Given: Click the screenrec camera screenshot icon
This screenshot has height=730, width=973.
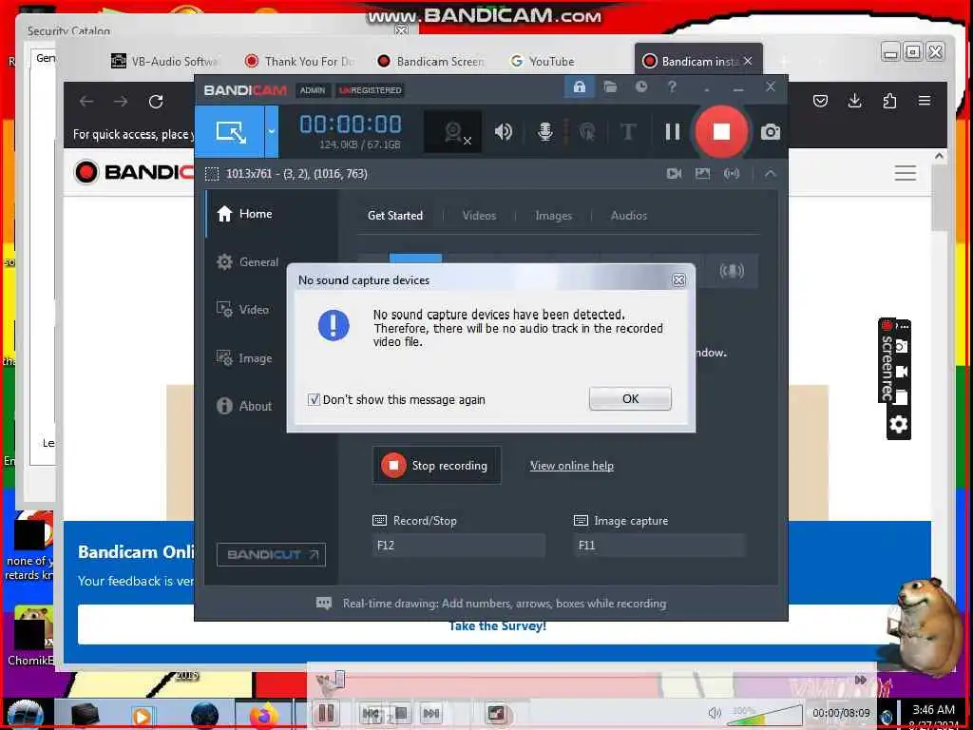Looking at the screenshot, I should [x=901, y=346].
